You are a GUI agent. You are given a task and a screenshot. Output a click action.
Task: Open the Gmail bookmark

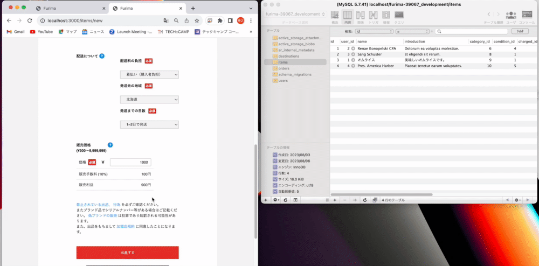16,32
